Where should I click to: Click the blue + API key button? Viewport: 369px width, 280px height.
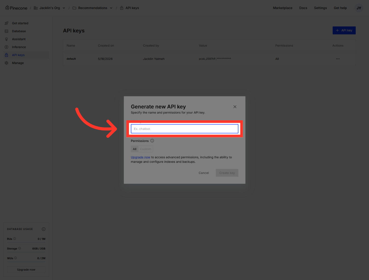click(344, 30)
